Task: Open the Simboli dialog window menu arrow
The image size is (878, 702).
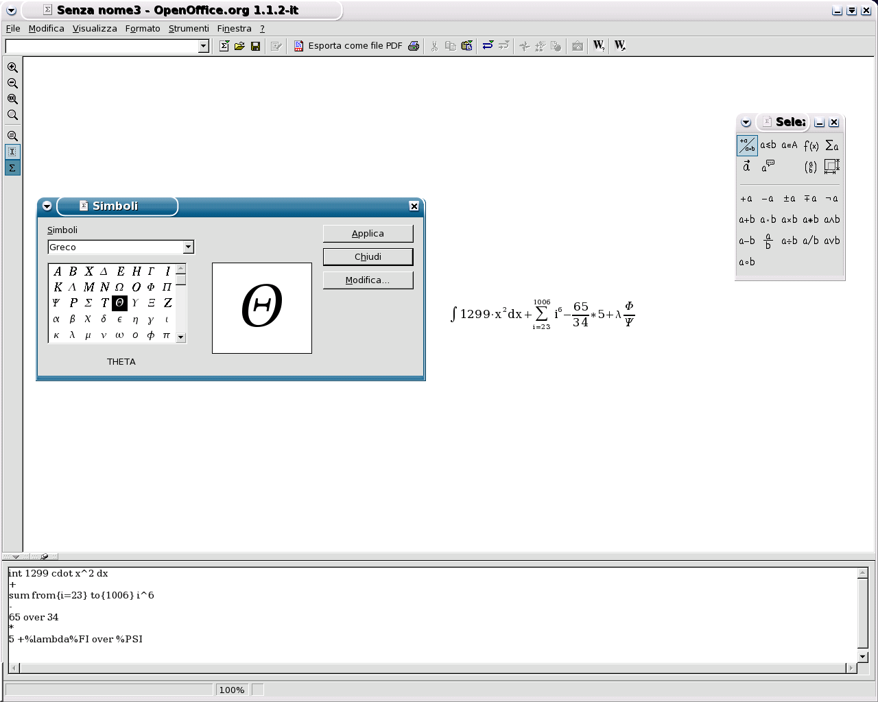Action: click(x=47, y=206)
